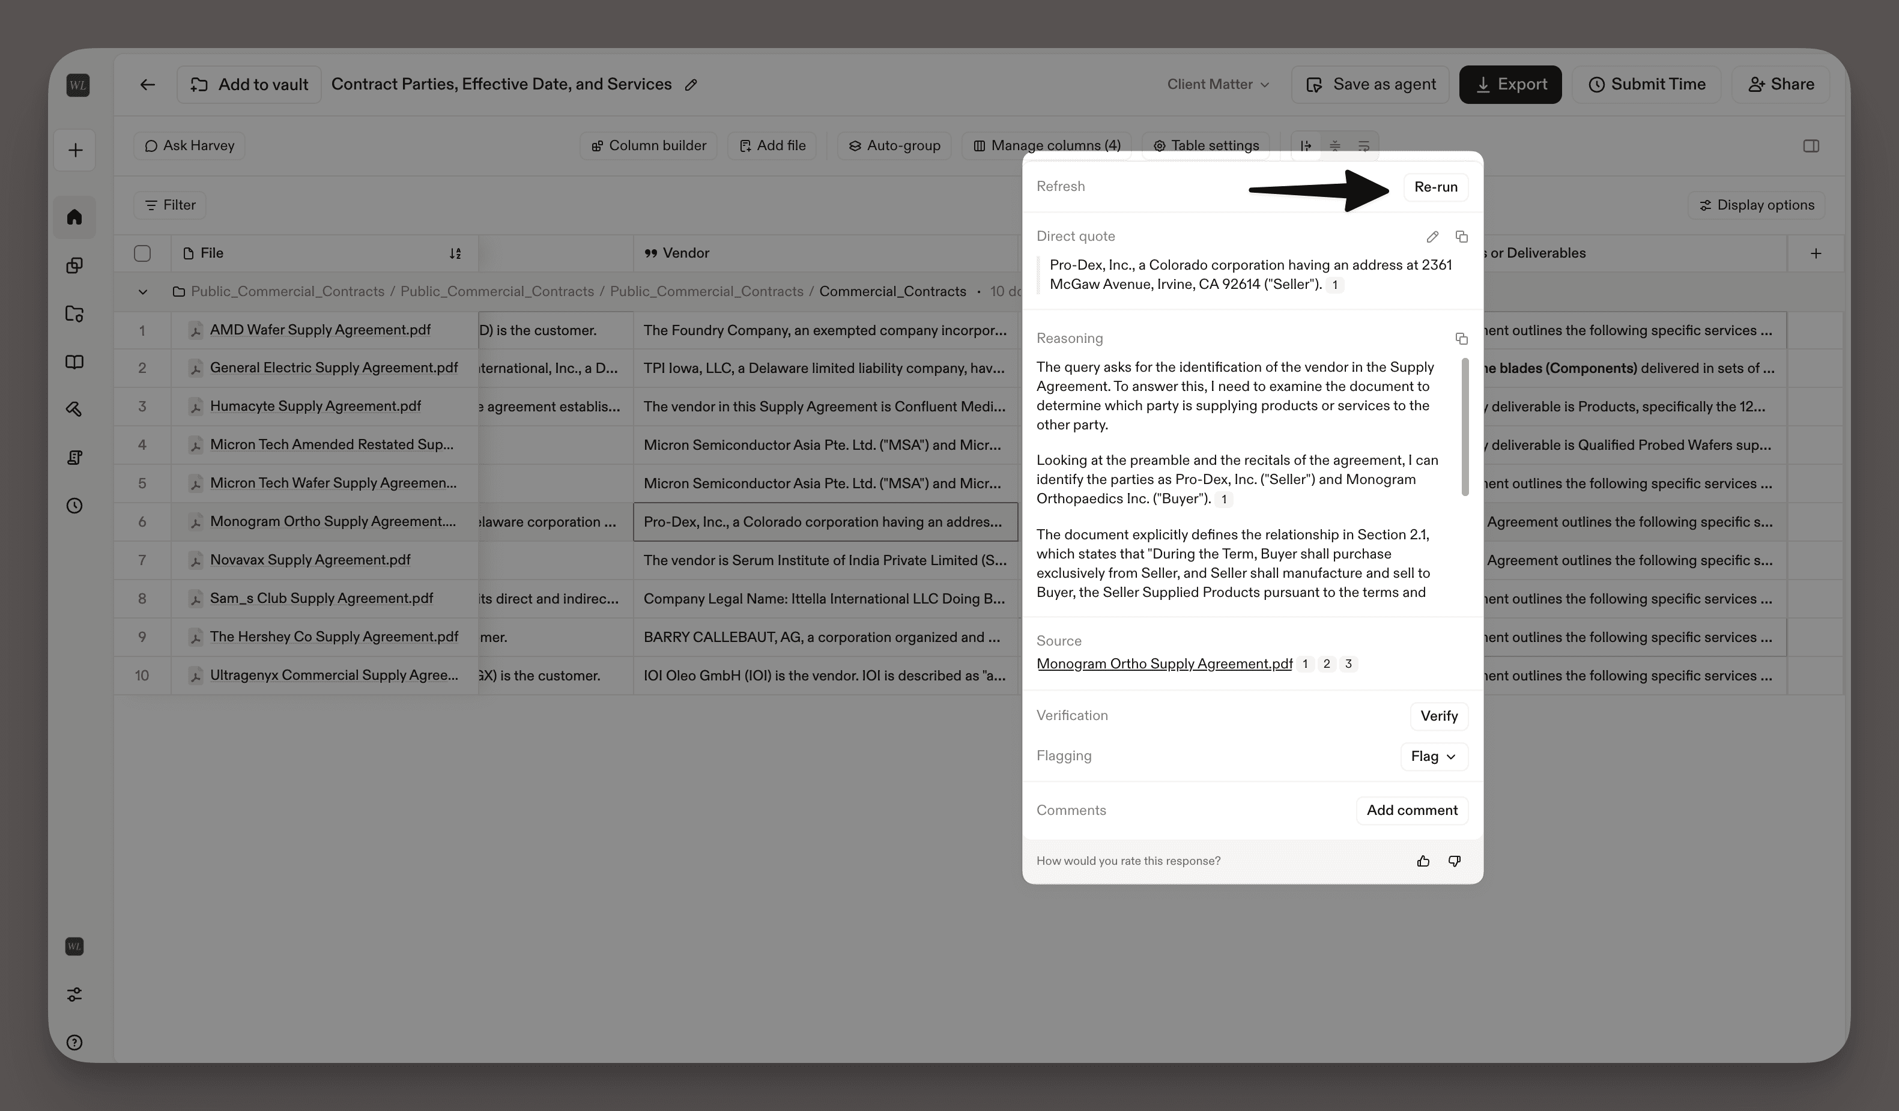Select the align-left toolbar icon
Image resolution: width=1899 pixels, height=1111 pixels.
[x=1306, y=146]
